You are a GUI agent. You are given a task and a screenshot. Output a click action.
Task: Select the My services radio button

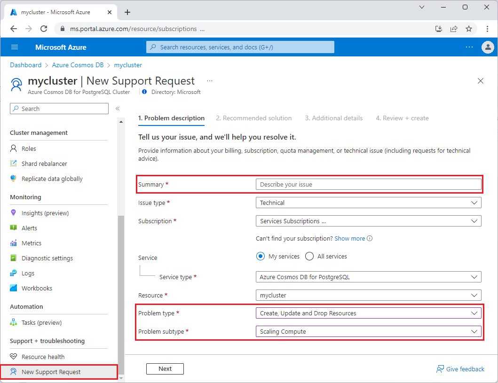[x=261, y=256]
